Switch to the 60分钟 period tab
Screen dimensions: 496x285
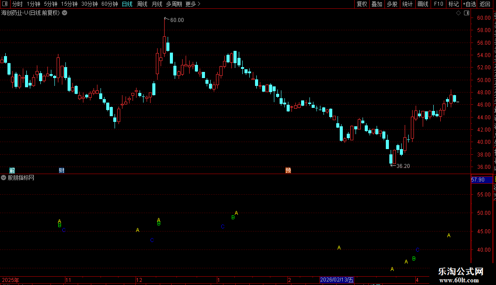point(109,4)
